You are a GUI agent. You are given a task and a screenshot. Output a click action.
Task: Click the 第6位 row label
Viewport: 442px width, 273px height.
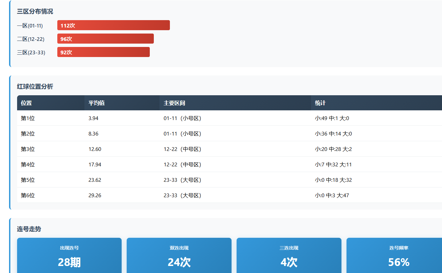click(x=28, y=195)
